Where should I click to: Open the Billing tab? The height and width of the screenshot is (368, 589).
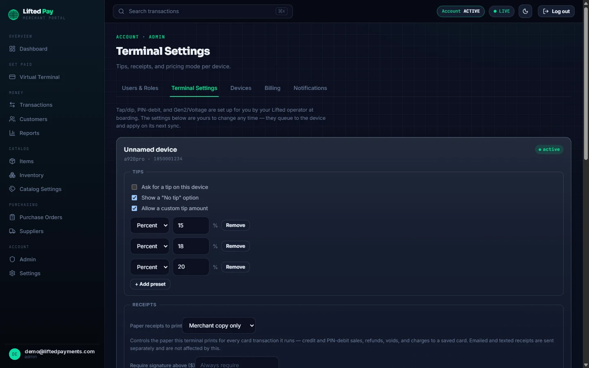click(272, 88)
